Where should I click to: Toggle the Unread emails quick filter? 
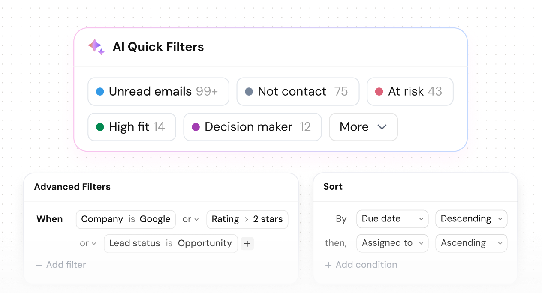(158, 91)
